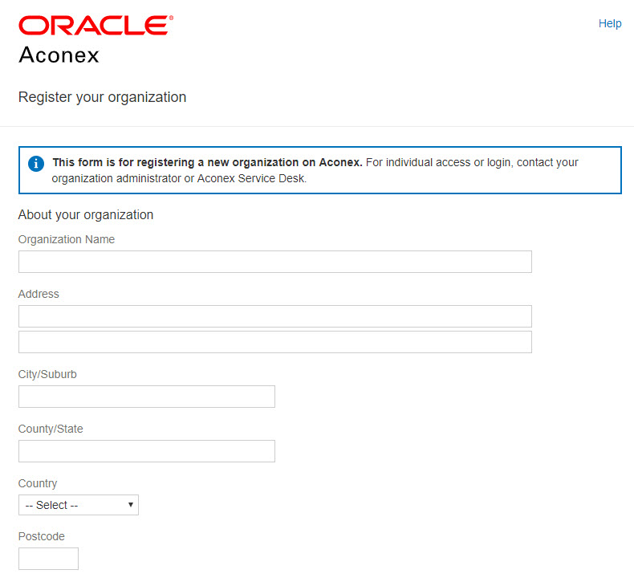Viewport: 634px width, 582px height.
Task: Click the Oracle logo
Action: (96, 26)
